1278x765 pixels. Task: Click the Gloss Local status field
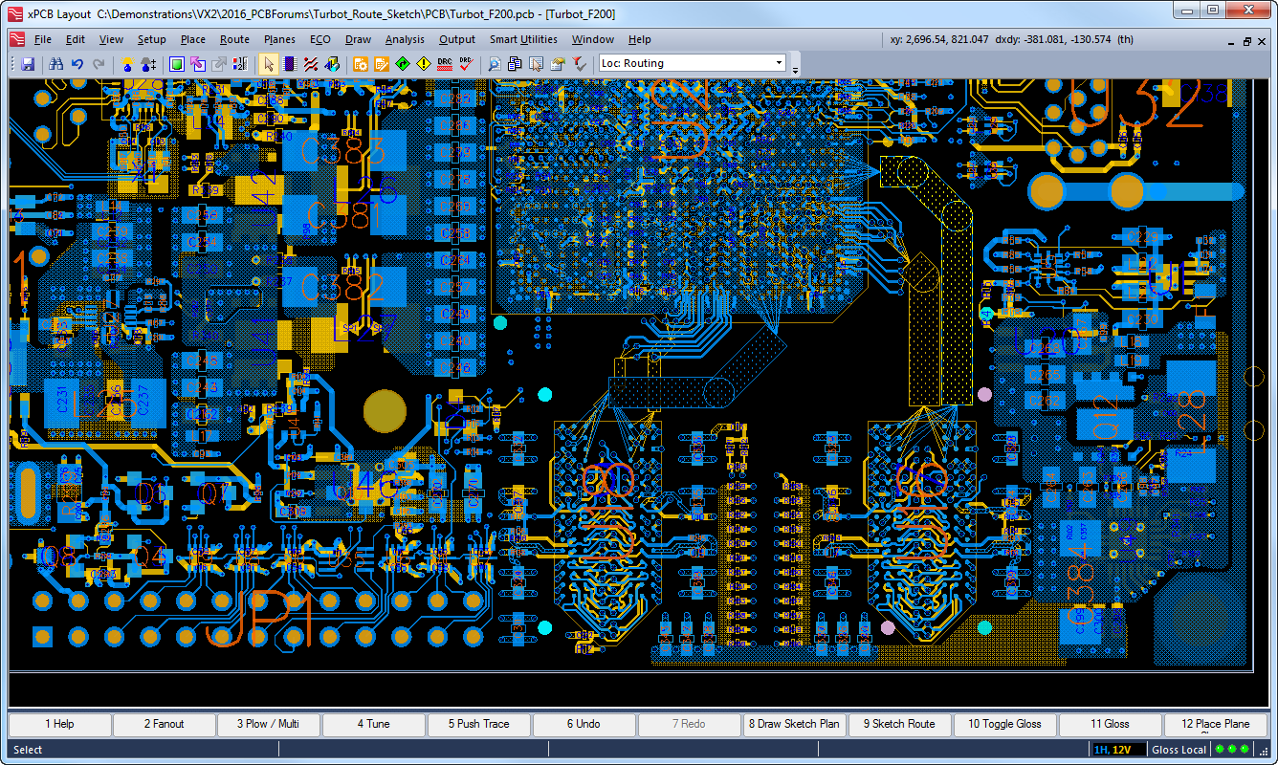1179,749
